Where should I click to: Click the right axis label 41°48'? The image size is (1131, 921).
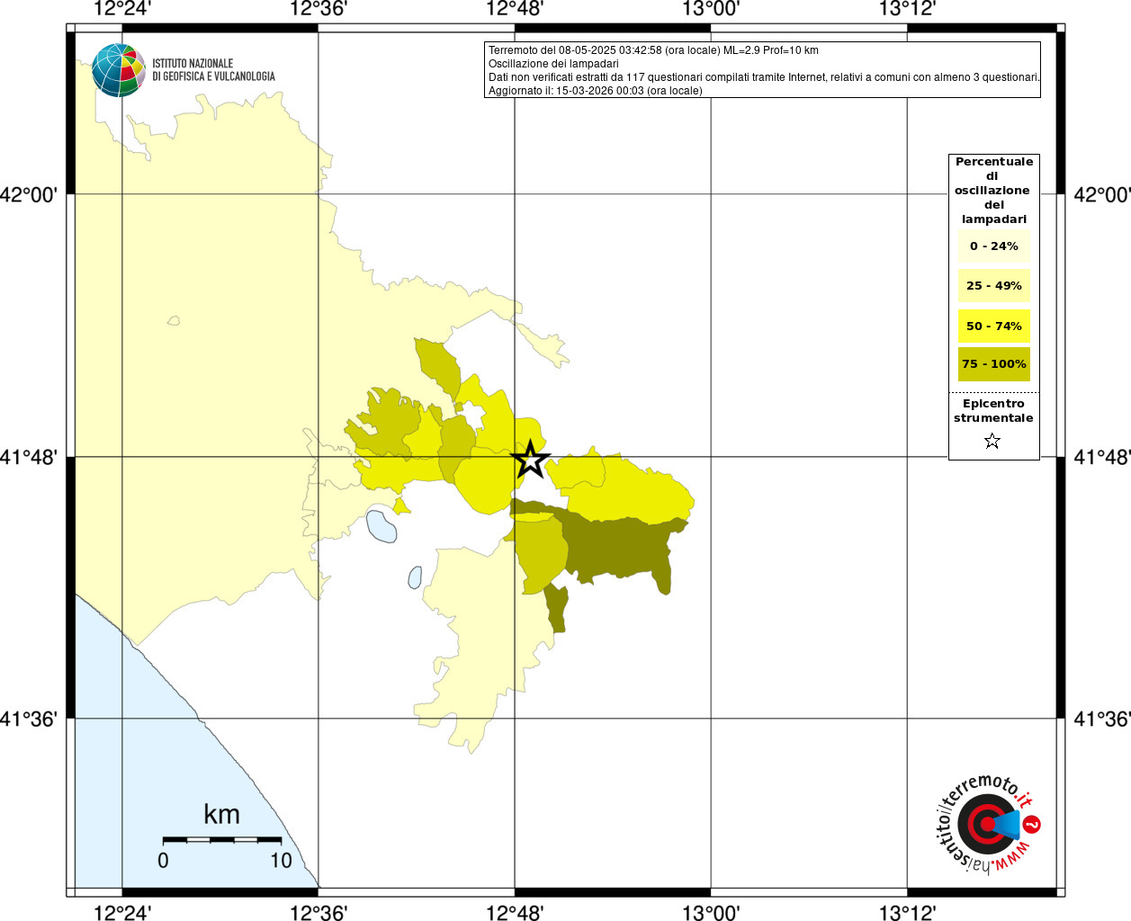tap(1102, 457)
